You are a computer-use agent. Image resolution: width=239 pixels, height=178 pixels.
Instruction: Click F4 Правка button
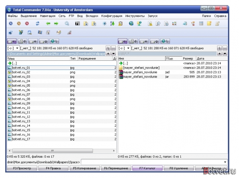coord(53,168)
